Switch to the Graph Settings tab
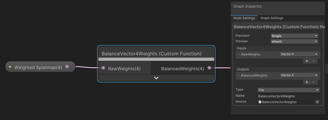The image size is (328, 120). (x=272, y=18)
